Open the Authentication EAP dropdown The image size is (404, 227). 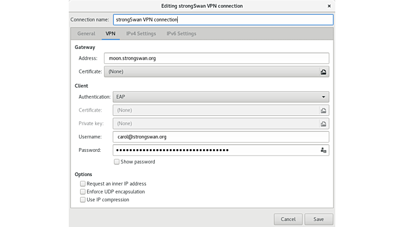(220, 97)
